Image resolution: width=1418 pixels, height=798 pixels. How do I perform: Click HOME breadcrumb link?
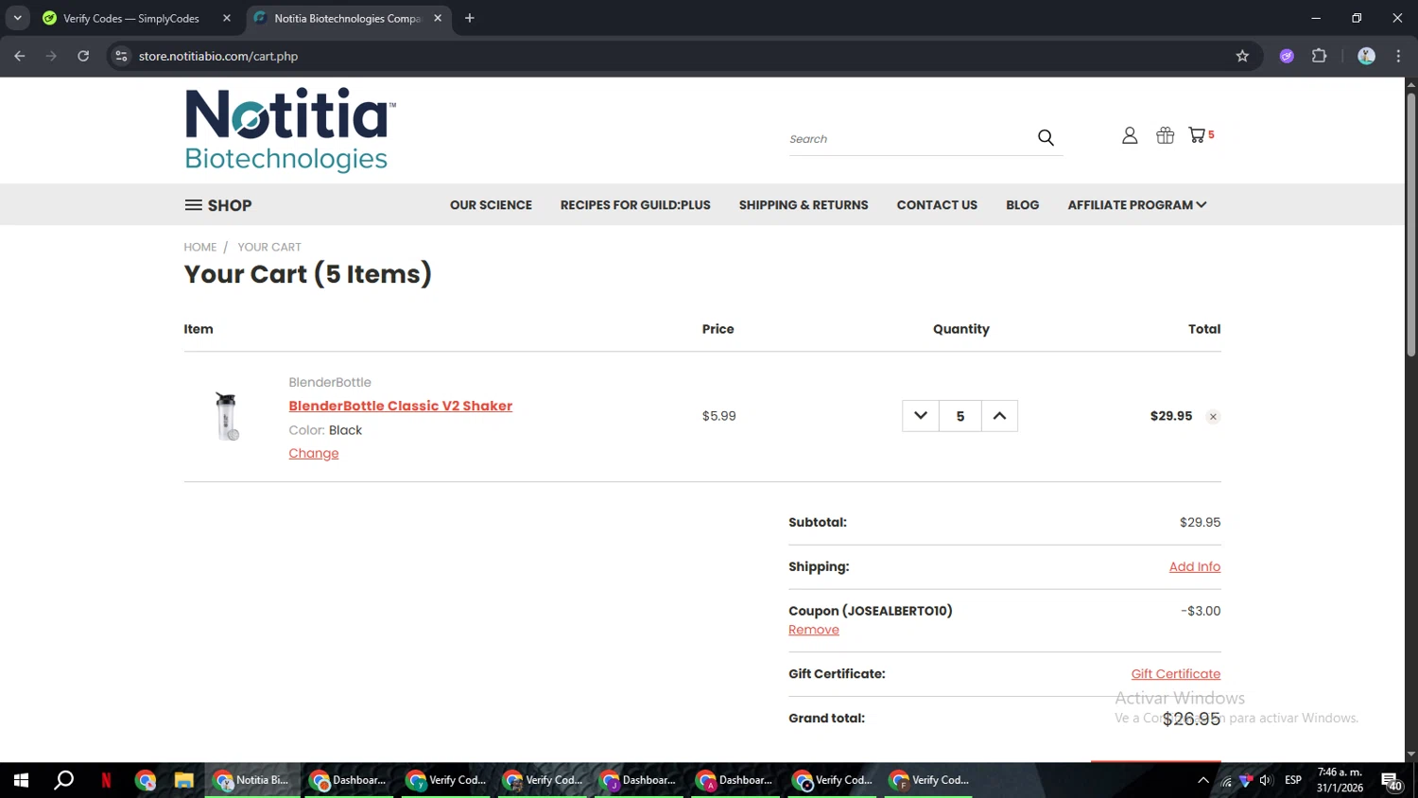pyautogui.click(x=200, y=247)
